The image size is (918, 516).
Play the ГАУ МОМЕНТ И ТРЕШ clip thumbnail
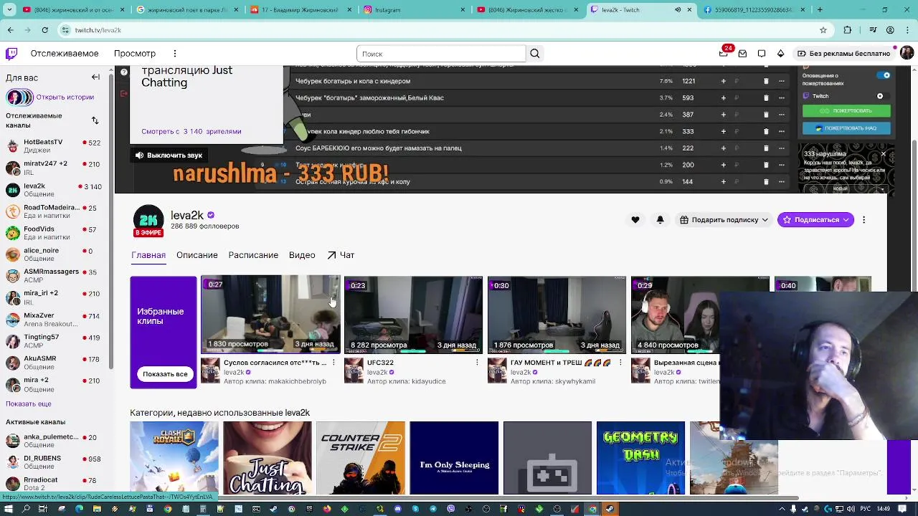[x=557, y=315]
